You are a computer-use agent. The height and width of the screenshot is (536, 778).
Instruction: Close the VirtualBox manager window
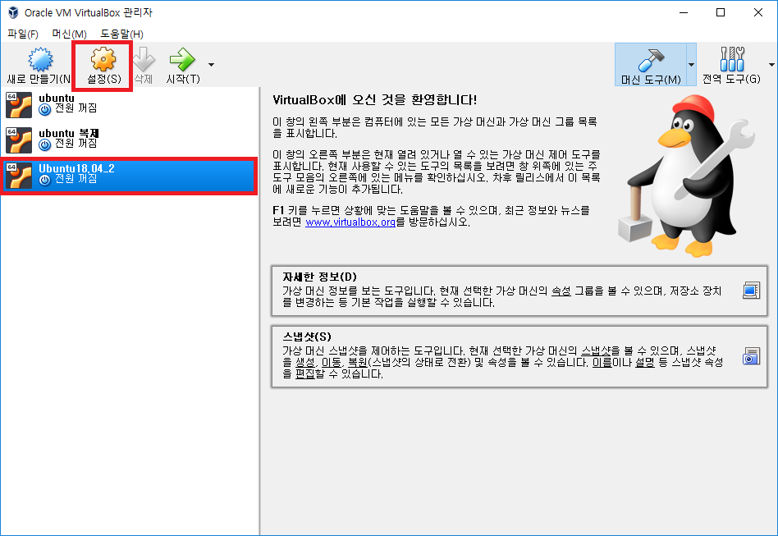point(758,12)
